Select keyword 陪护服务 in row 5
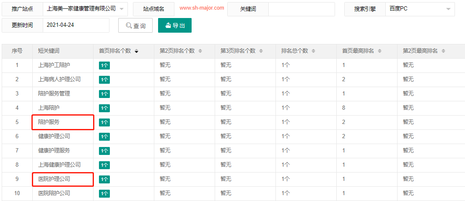The height and width of the screenshot is (201, 465). [x=49, y=122]
